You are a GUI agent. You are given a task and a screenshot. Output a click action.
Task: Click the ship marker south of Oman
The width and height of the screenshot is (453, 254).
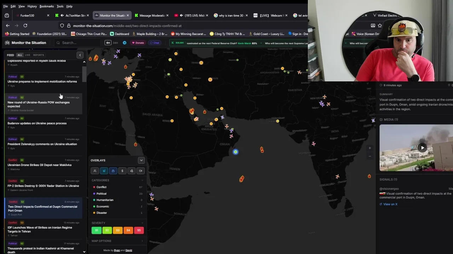[x=242, y=179]
